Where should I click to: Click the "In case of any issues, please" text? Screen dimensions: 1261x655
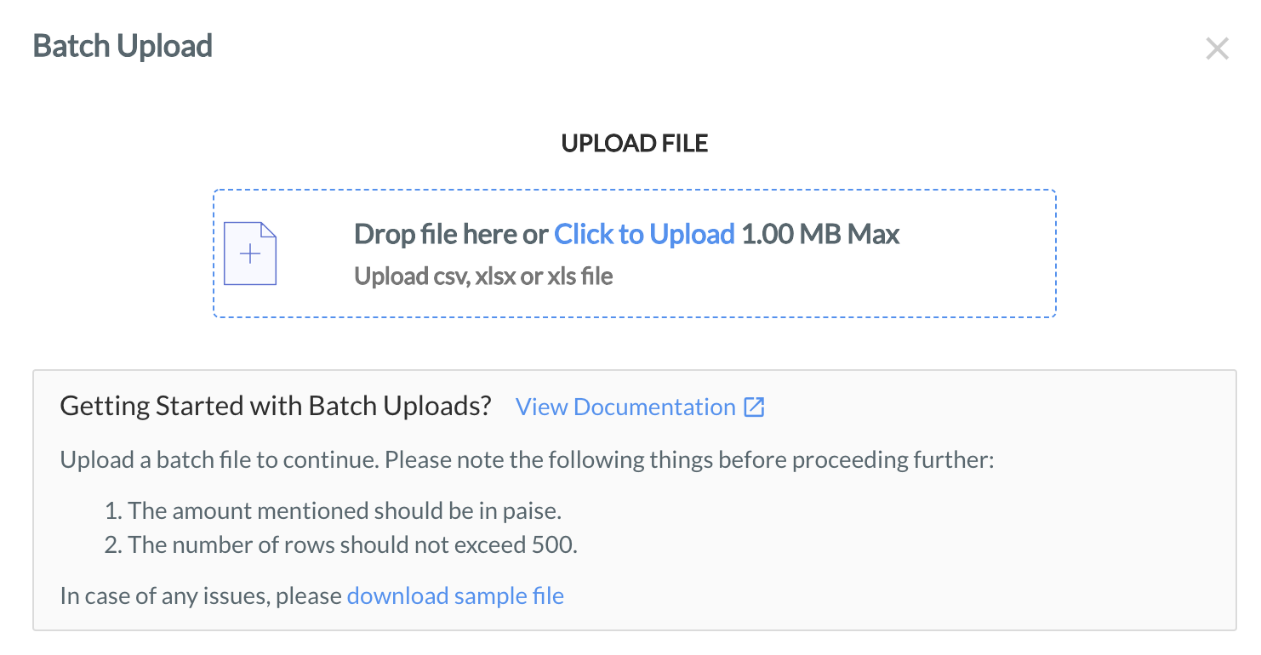coord(202,595)
